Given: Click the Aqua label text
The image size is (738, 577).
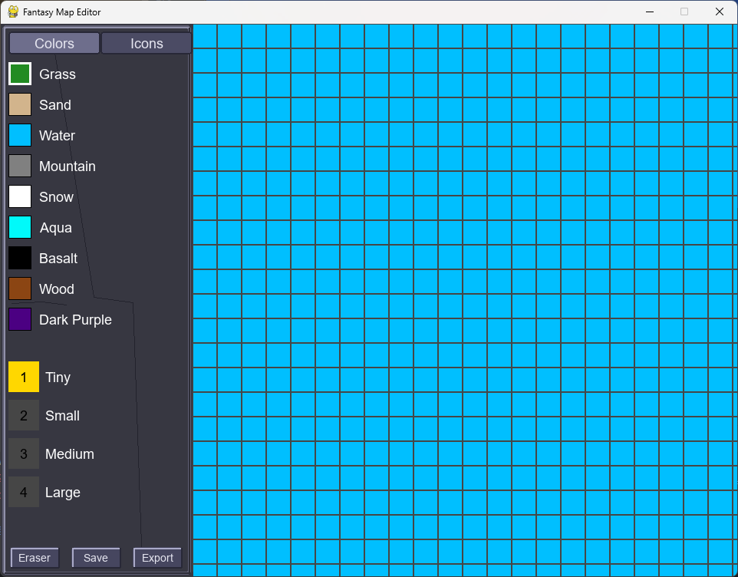Looking at the screenshot, I should 55,228.
